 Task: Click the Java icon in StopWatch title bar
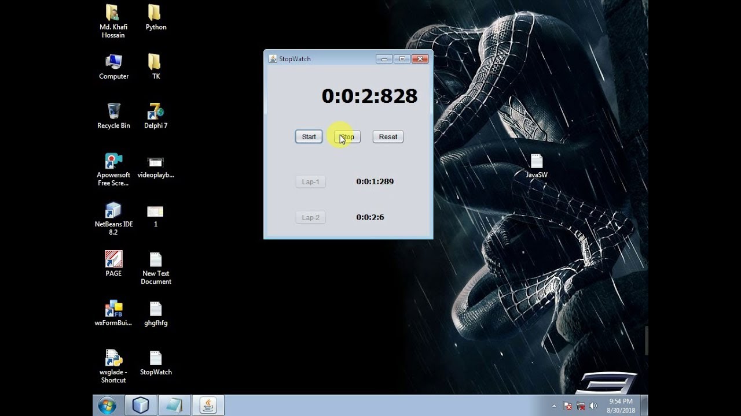[273, 58]
